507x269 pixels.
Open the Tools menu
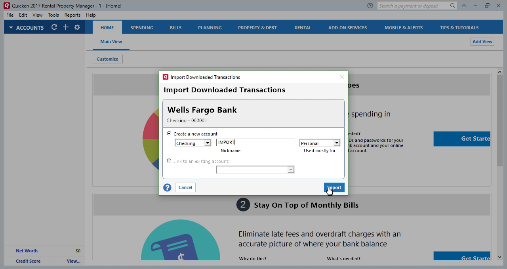[x=53, y=15]
